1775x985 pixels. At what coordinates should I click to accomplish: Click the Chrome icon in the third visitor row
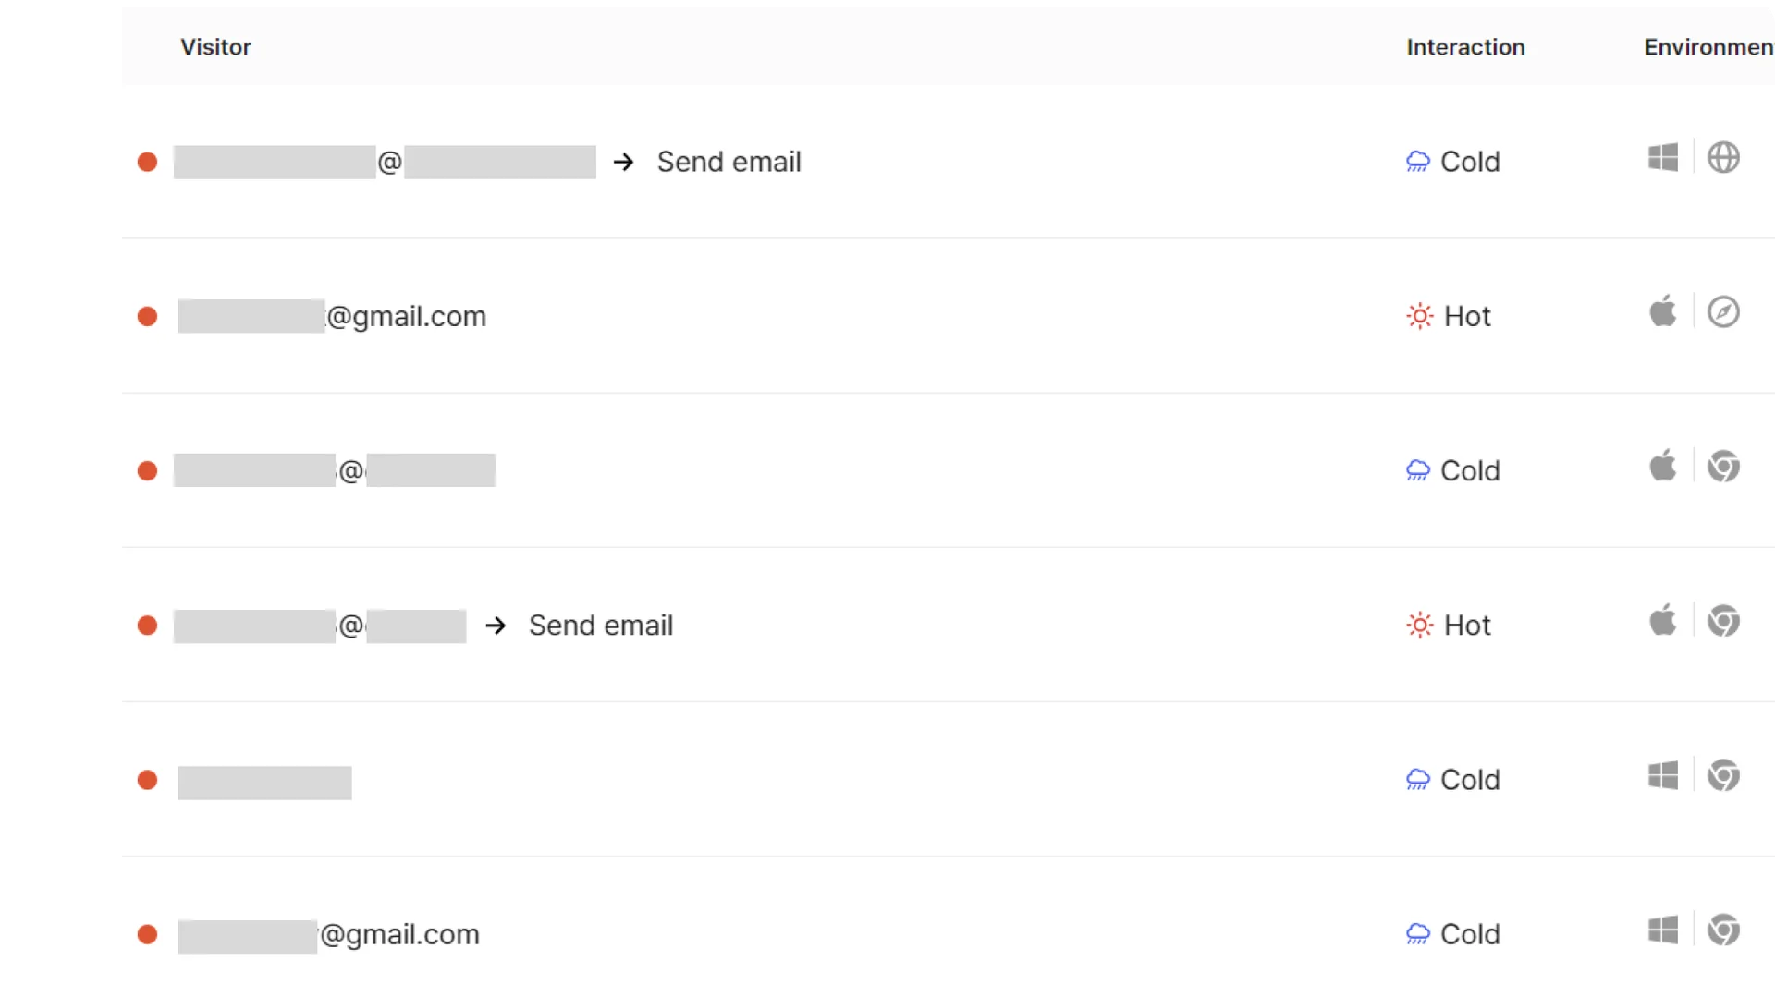1723,467
